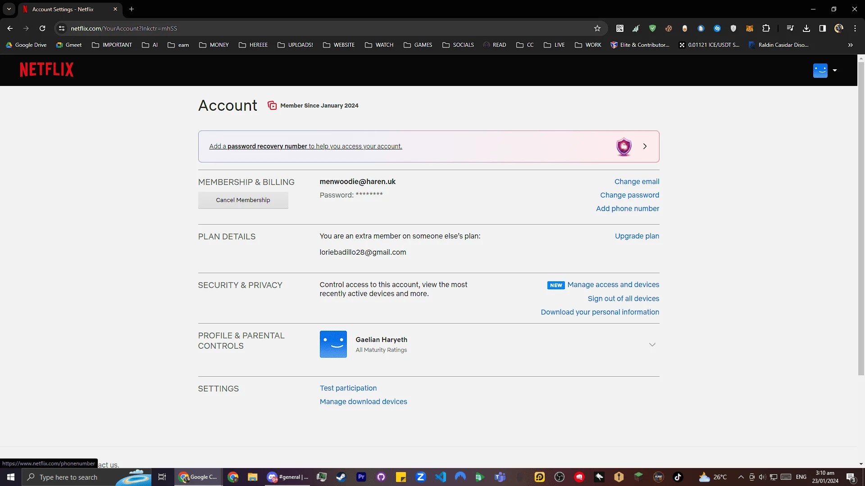Click the Upgrade plan link

(637, 236)
